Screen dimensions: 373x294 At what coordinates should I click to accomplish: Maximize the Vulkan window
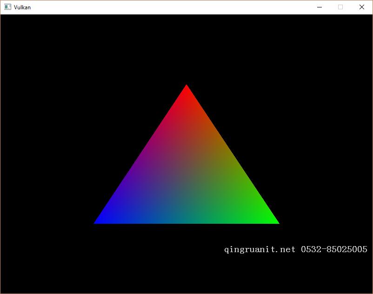pyautogui.click(x=340, y=7)
